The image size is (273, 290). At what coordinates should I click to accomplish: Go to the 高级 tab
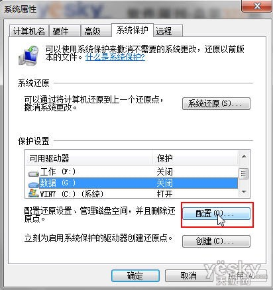tap(96, 31)
